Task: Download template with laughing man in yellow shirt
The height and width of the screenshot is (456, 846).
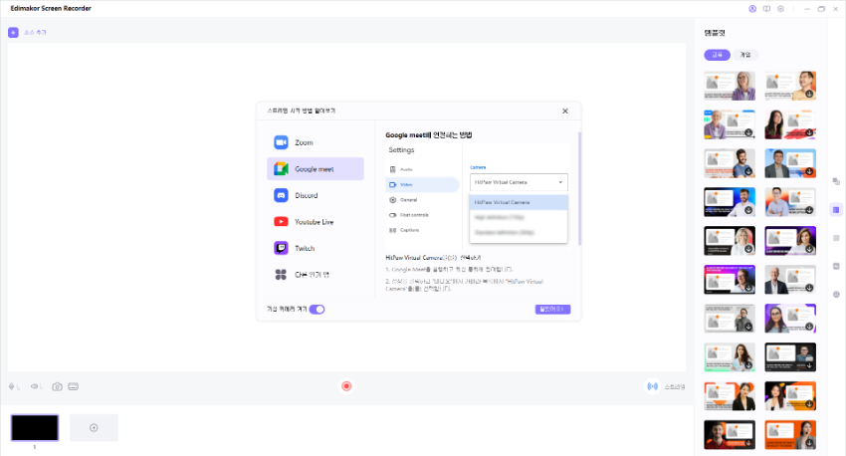Action: tap(809, 94)
